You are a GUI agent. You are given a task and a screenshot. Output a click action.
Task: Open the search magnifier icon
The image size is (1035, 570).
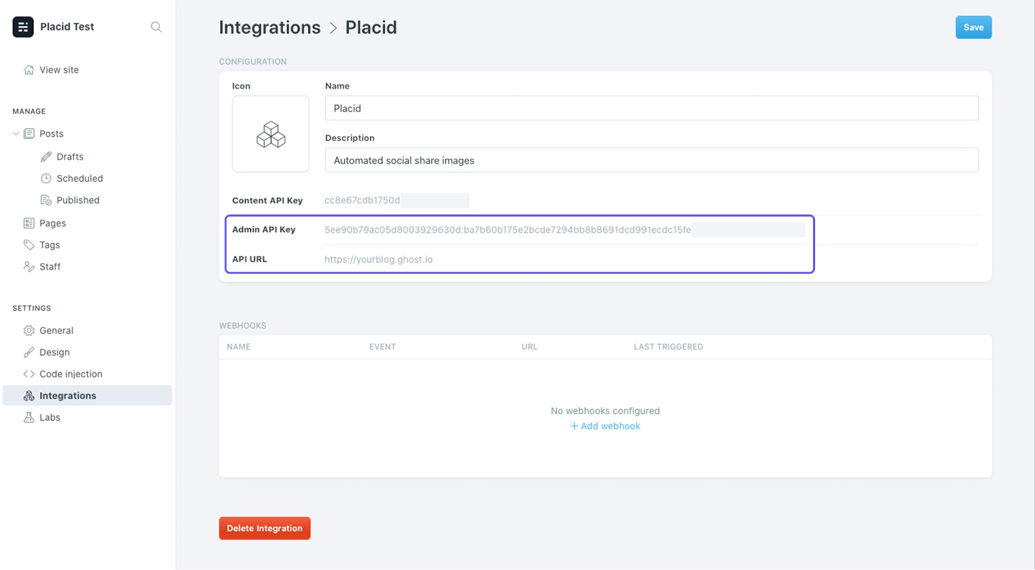pyautogui.click(x=156, y=26)
